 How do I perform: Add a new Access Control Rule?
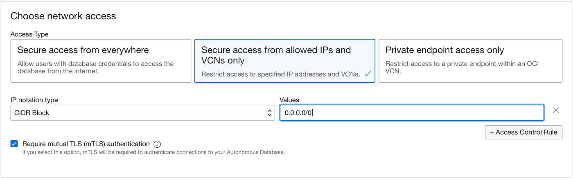coord(523,132)
